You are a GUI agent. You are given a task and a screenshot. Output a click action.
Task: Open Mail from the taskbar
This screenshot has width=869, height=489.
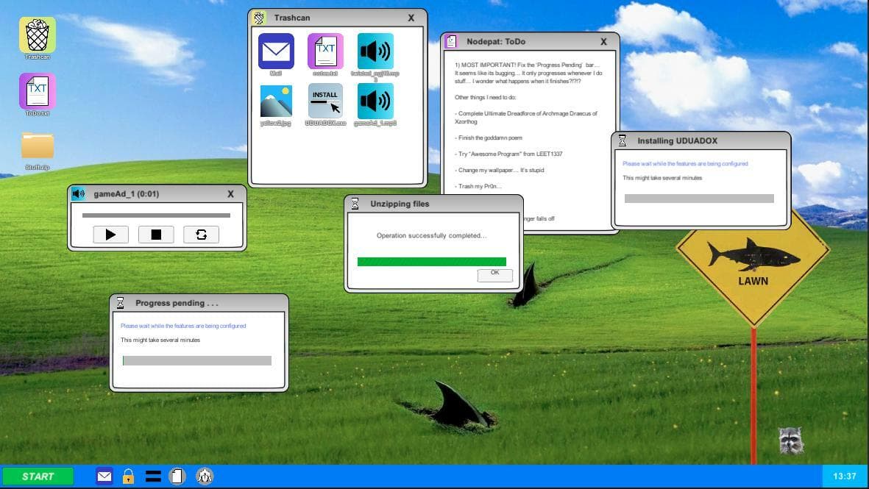point(104,476)
